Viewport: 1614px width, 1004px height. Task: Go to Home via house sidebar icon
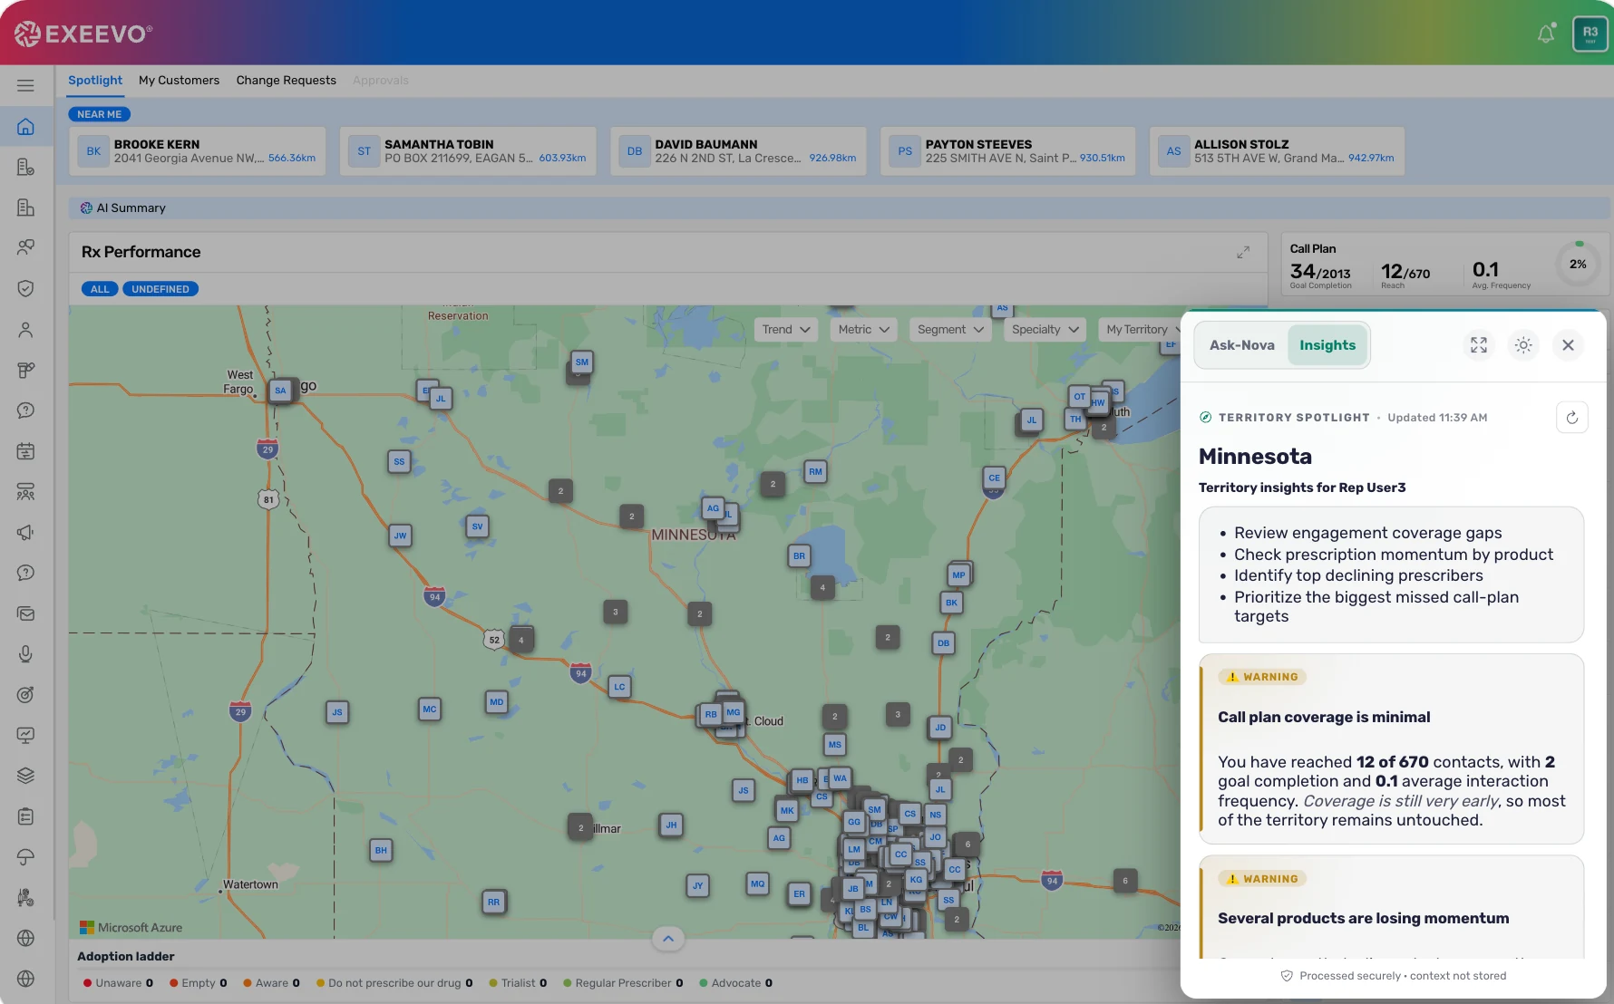point(25,127)
